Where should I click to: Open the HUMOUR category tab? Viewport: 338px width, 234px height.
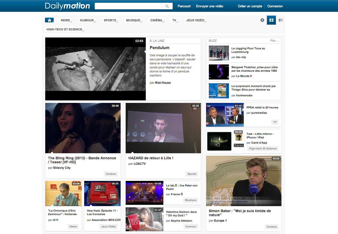coord(87,20)
